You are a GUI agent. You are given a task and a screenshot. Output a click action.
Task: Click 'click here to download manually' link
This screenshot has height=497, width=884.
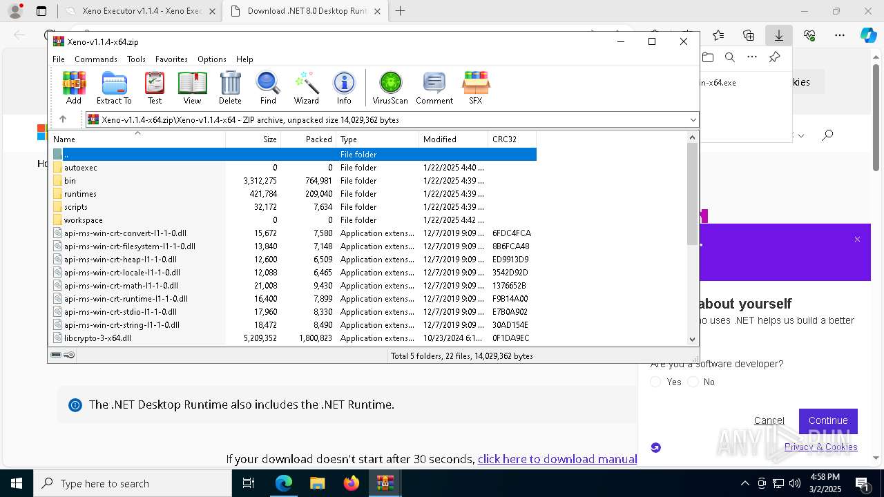(x=557, y=459)
